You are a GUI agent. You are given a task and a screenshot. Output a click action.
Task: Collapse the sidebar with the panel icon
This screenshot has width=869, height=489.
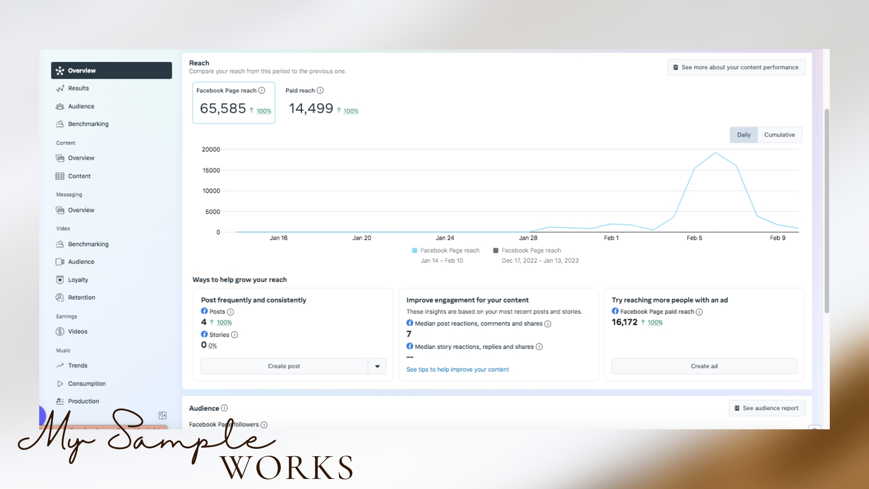[163, 415]
